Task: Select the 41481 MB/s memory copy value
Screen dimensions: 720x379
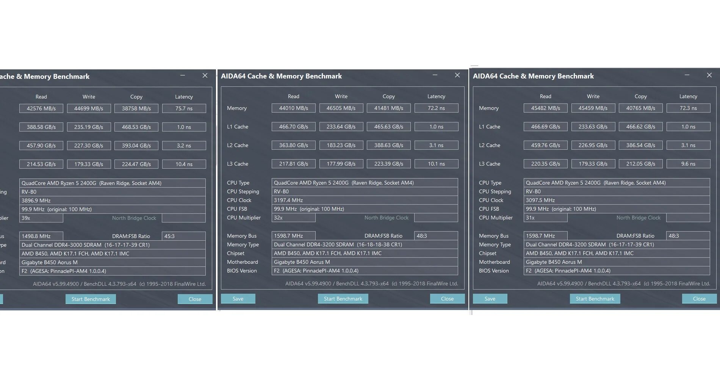Action: click(389, 108)
